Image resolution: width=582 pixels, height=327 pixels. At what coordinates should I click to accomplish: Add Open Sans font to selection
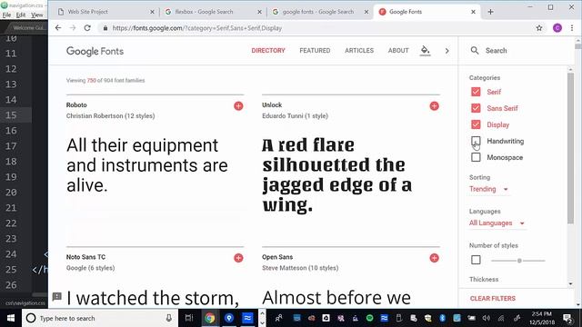(x=434, y=258)
